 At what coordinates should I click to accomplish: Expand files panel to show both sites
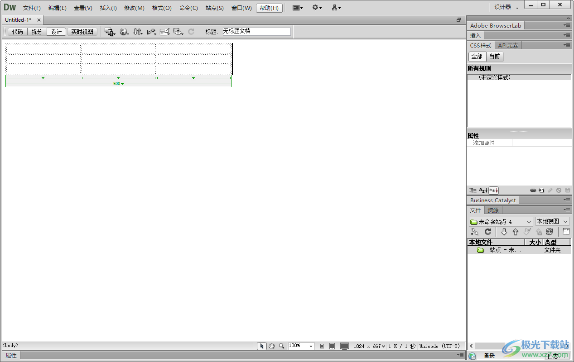pyautogui.click(x=566, y=232)
